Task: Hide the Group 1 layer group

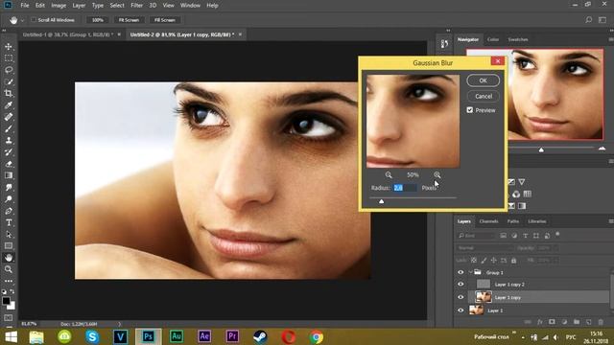Action: click(x=460, y=272)
